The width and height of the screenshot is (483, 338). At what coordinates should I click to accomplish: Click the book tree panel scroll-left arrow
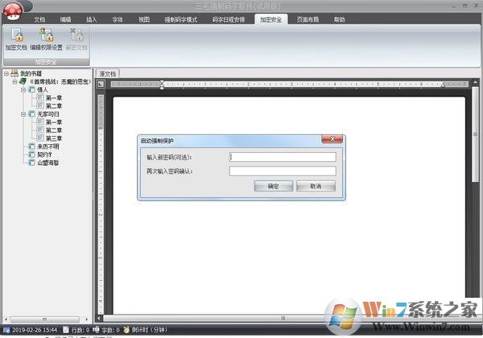6,319
